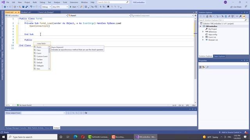Click Sync with Active Document icon
The width and height of the screenshot is (250, 140).
coord(222,16)
